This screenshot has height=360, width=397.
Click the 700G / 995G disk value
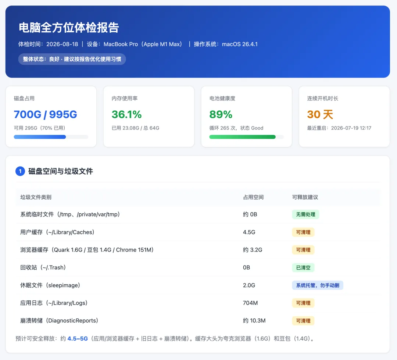click(45, 114)
